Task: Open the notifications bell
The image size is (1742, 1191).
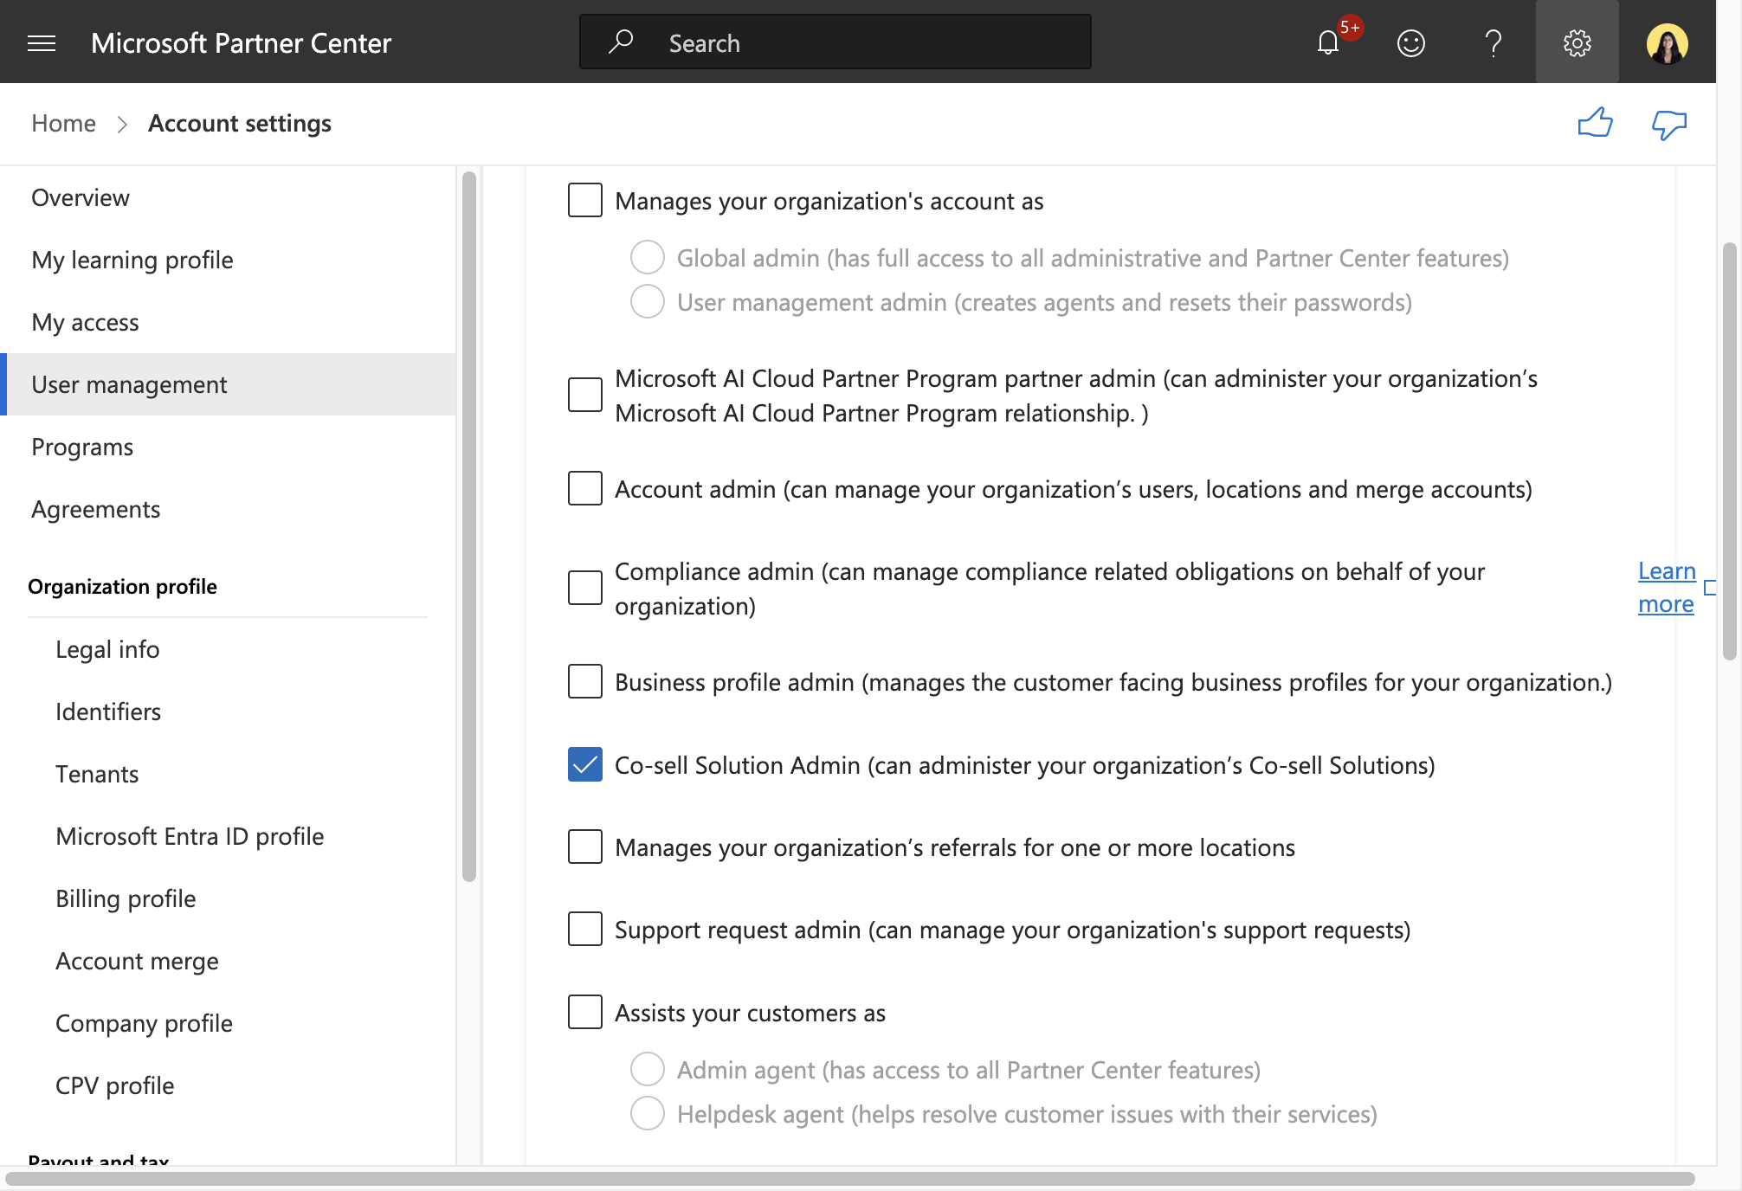Action: (1328, 42)
